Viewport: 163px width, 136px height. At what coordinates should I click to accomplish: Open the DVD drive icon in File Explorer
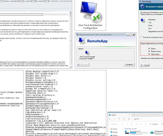pos(152,132)
